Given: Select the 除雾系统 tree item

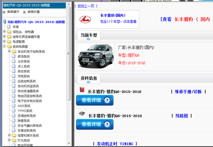Looking at the screenshot, I should click(x=24, y=121).
